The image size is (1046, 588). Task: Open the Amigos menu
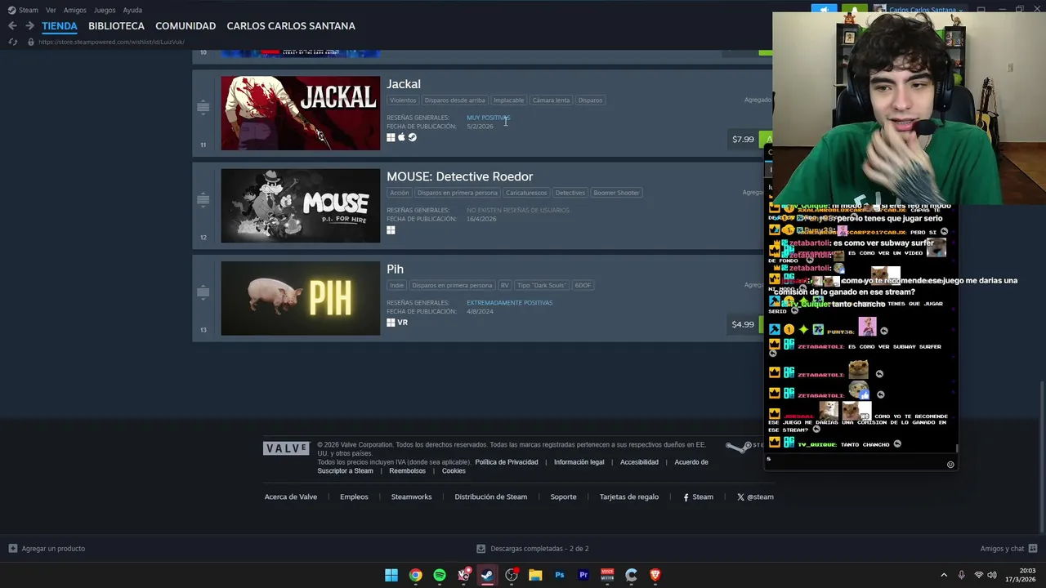coord(75,10)
